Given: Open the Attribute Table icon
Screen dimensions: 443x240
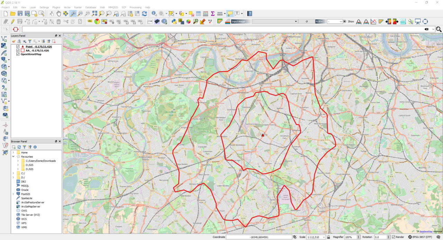Looking at the screenshot, I should coord(198,14).
